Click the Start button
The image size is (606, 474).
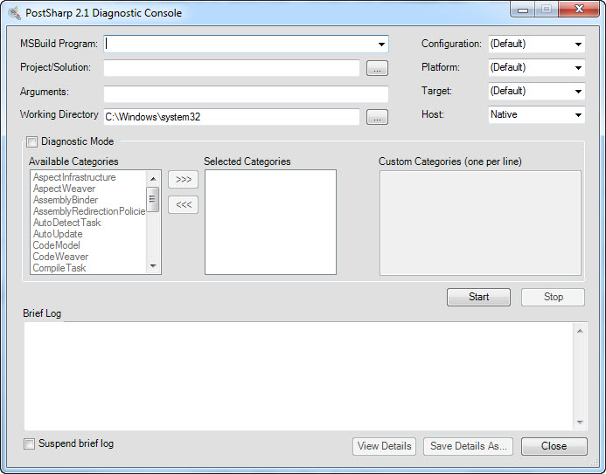tap(478, 297)
